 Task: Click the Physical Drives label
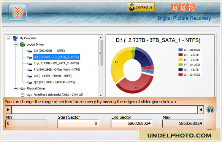click(x=36, y=89)
